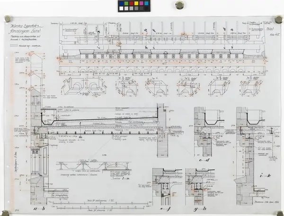Select the 'i—k' section label
Screen dimensions: 284x216
tap(265, 175)
